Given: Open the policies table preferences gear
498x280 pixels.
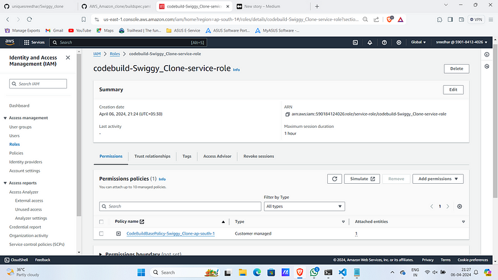Looking at the screenshot, I should tap(460, 206).
